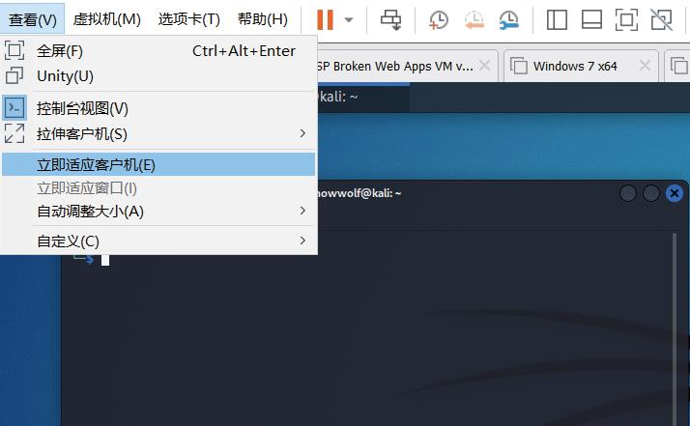Viewport: 690px width, 426px height.
Task: Click the terminal vertical scrollbar
Action: (x=675, y=327)
